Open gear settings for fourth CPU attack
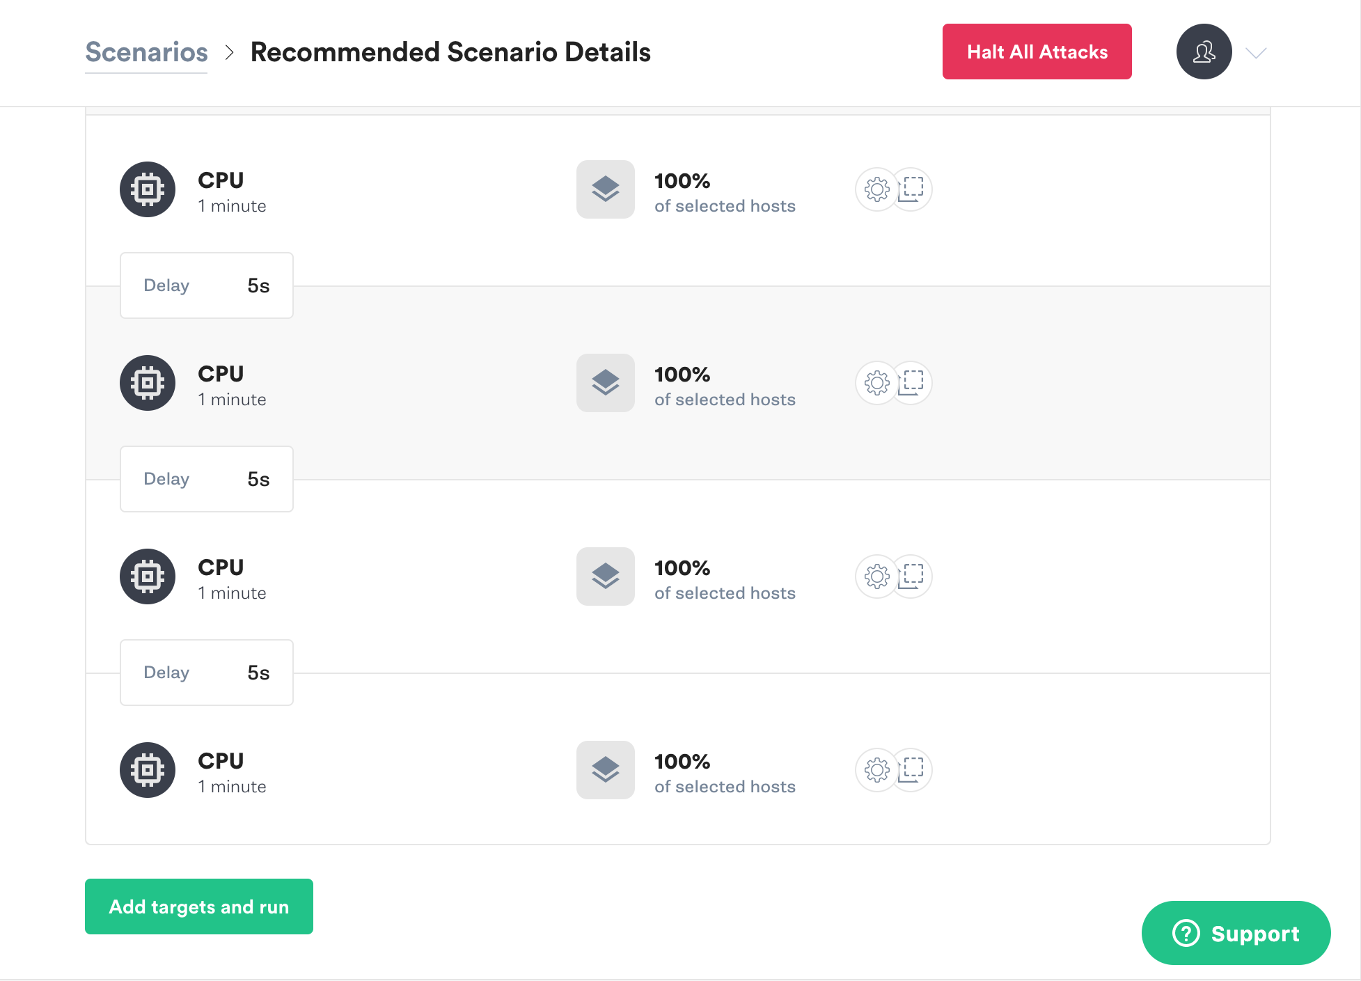The height and width of the screenshot is (981, 1361). pyautogui.click(x=876, y=770)
